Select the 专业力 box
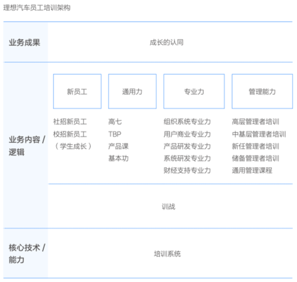This screenshot has height=282, width=297. tap(194, 91)
